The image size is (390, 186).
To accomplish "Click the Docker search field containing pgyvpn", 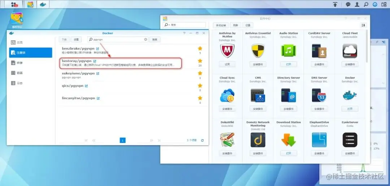I will click(118, 39).
